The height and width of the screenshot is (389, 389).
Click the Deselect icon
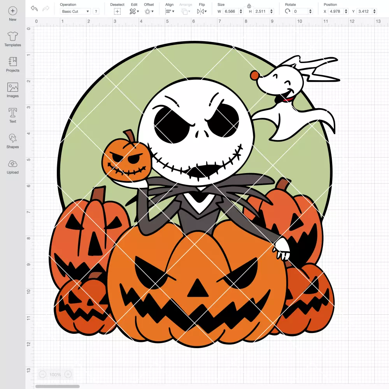117,11
